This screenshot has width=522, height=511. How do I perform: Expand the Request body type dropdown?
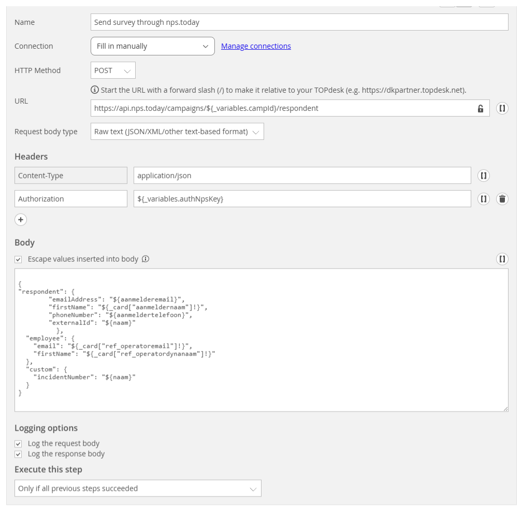point(176,131)
